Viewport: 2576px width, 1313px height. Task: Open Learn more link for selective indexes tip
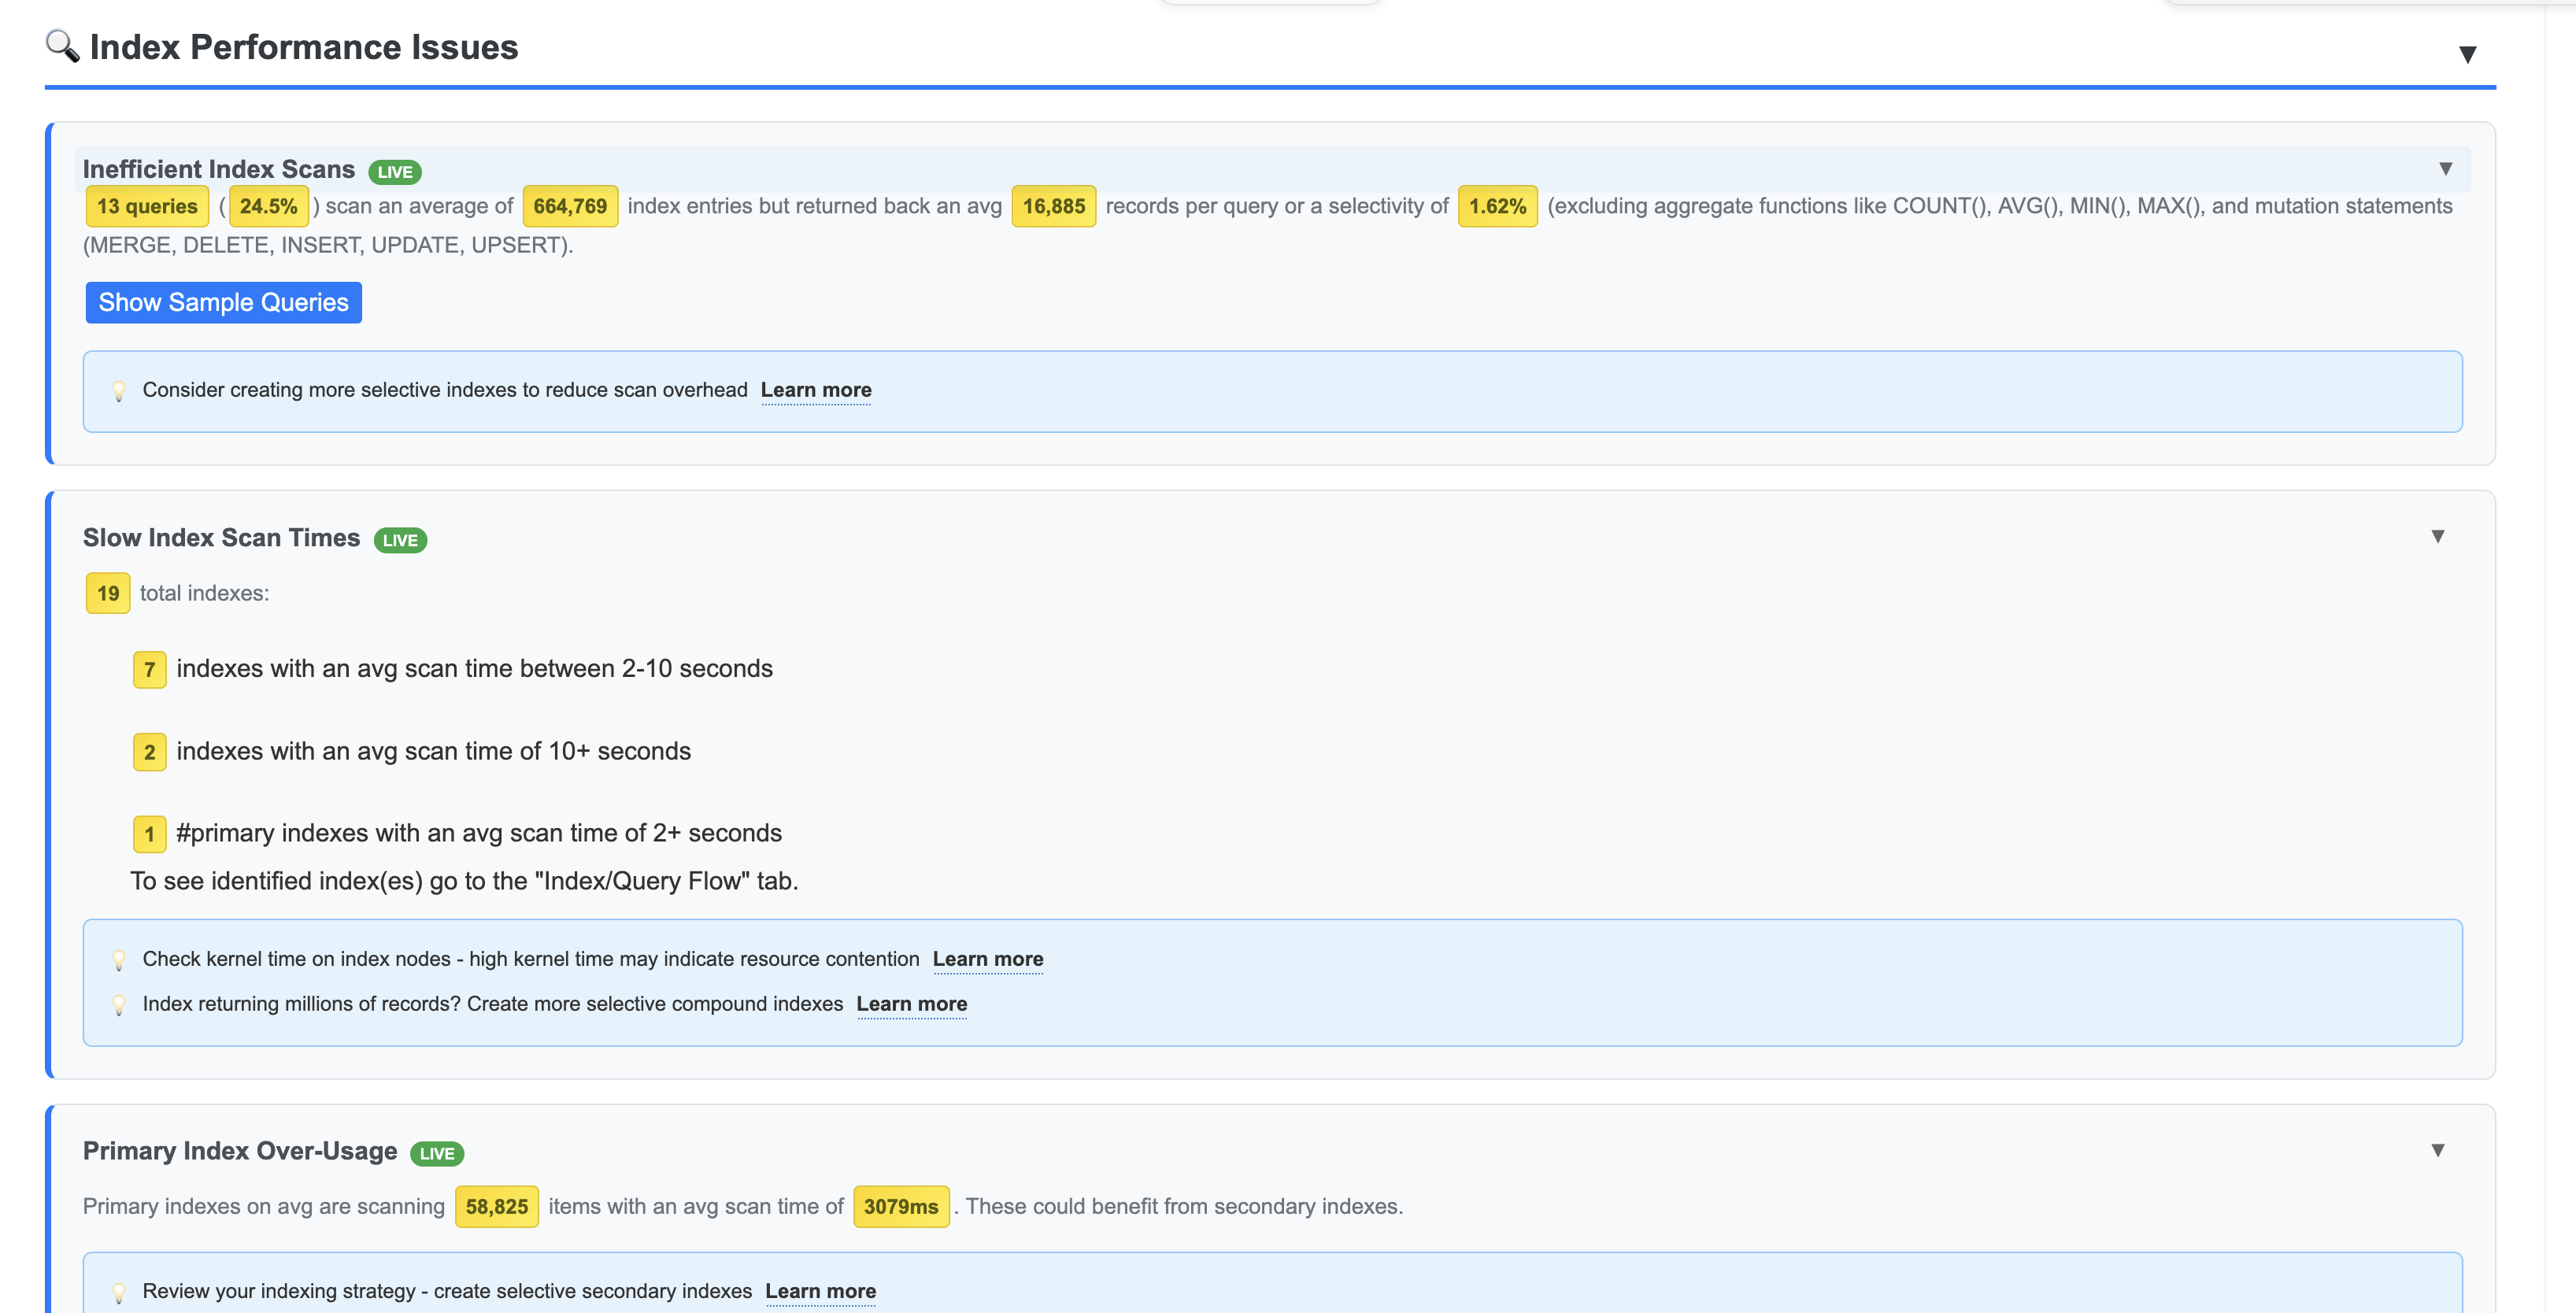coord(816,390)
